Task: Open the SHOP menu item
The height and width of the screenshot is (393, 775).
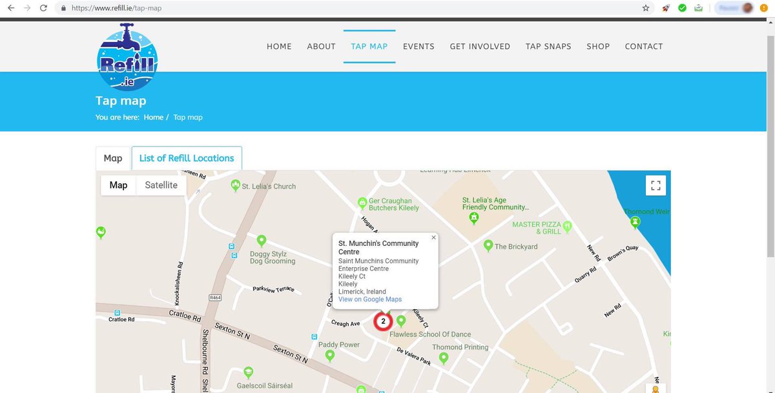Action: 598,46
